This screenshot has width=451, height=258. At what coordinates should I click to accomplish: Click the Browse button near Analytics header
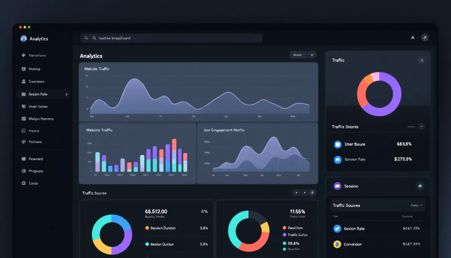click(298, 54)
